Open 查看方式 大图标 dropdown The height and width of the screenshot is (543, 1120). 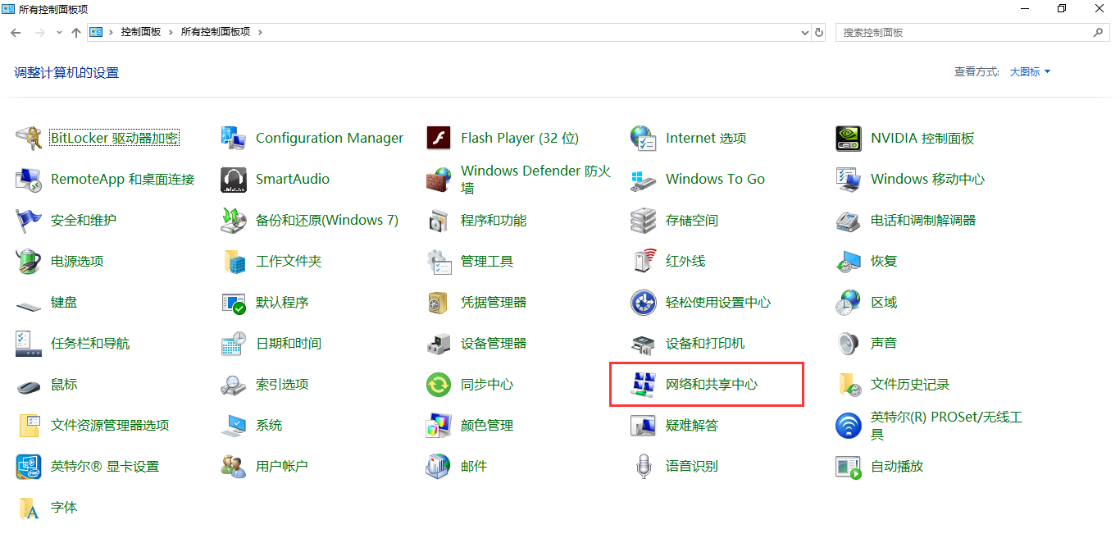tap(1030, 72)
